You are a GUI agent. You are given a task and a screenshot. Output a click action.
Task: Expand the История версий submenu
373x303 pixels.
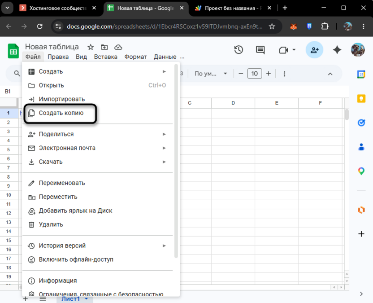click(x=97, y=246)
